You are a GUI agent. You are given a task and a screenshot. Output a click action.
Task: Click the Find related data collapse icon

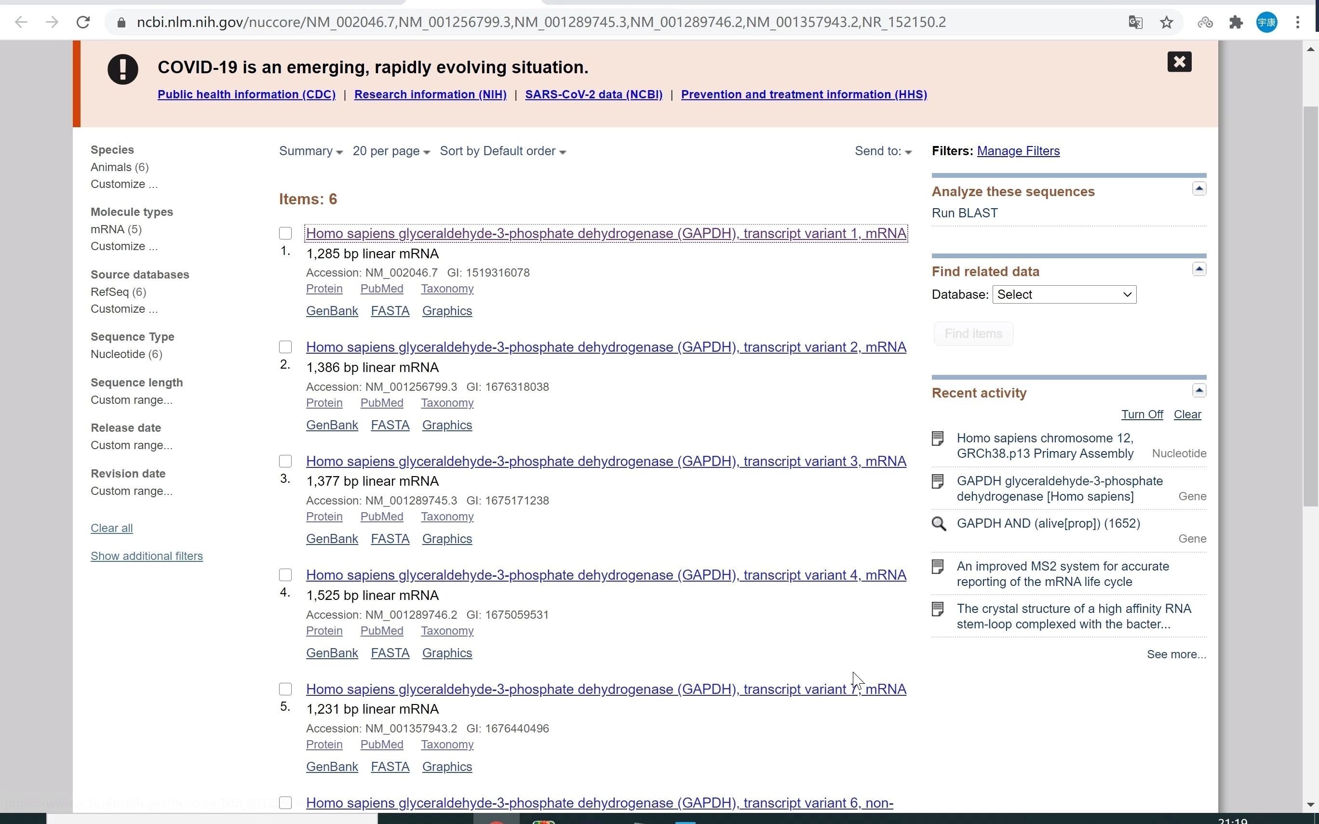1200,269
